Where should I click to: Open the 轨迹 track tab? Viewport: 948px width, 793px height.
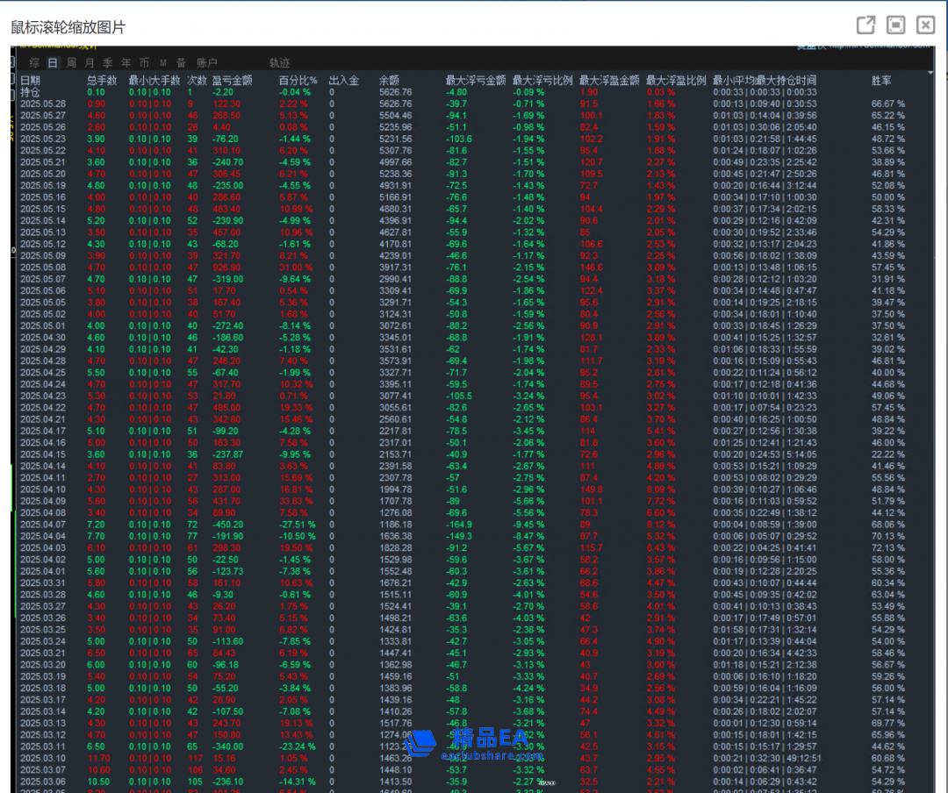[x=279, y=63]
